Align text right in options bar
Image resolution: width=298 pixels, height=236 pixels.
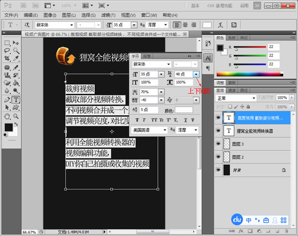tap(194, 25)
